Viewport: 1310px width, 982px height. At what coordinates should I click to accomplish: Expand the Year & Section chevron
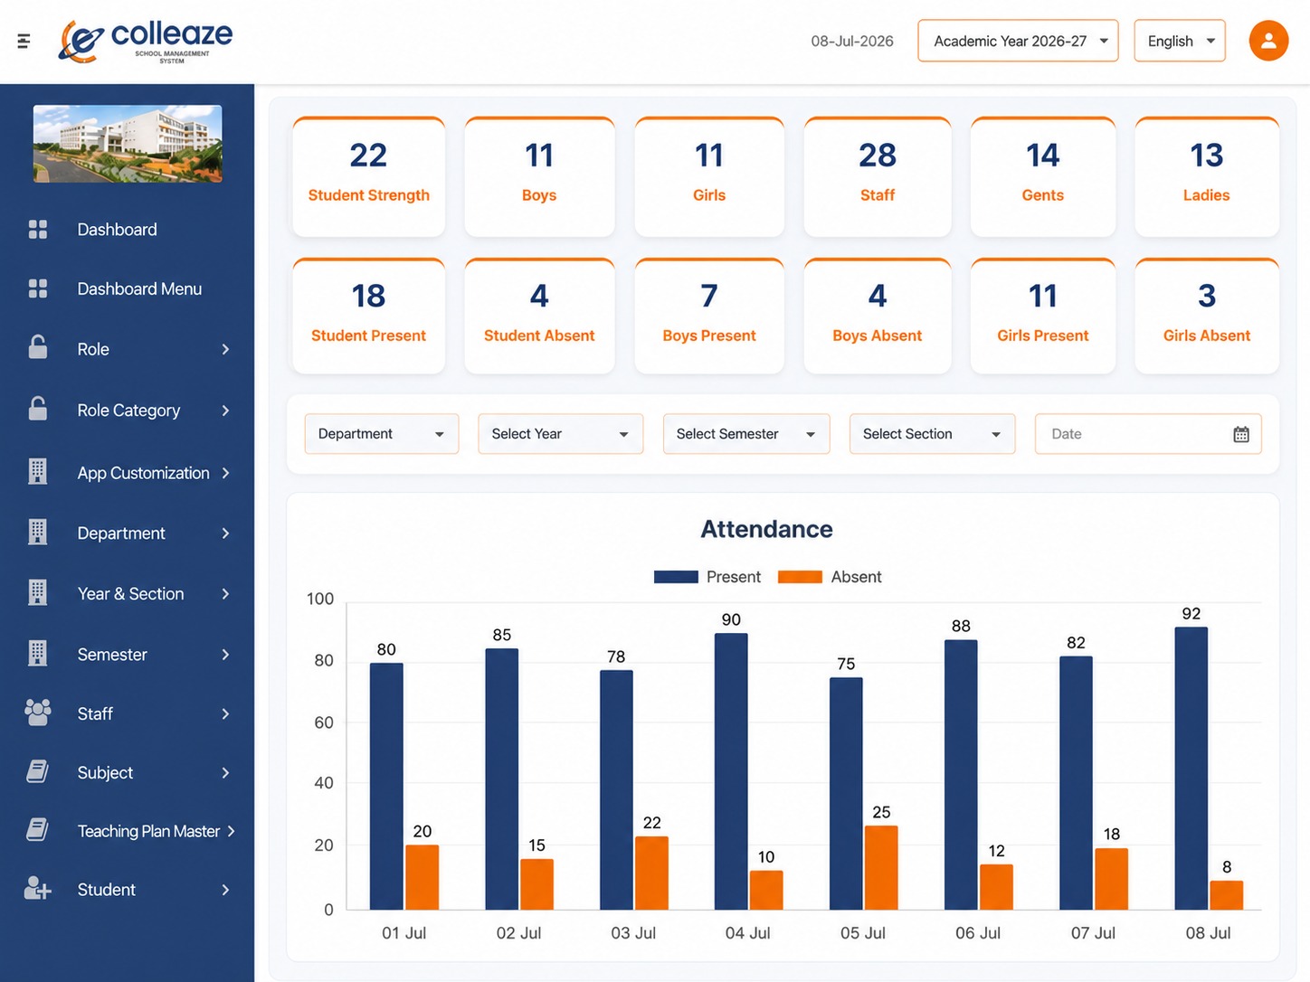226,594
